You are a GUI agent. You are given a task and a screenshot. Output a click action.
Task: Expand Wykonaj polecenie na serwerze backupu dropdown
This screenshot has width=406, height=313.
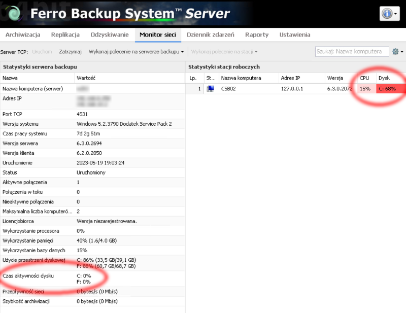pos(136,52)
